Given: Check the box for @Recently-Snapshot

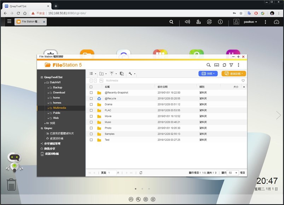Looking at the screenshot, I should [91, 93].
